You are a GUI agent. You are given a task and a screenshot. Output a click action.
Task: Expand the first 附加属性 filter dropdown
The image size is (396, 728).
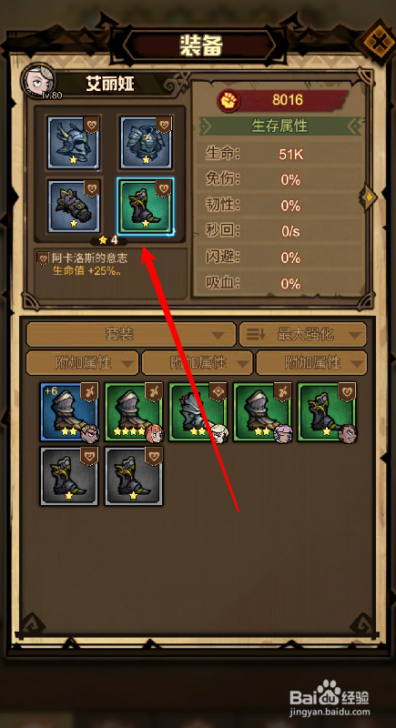[x=83, y=362]
